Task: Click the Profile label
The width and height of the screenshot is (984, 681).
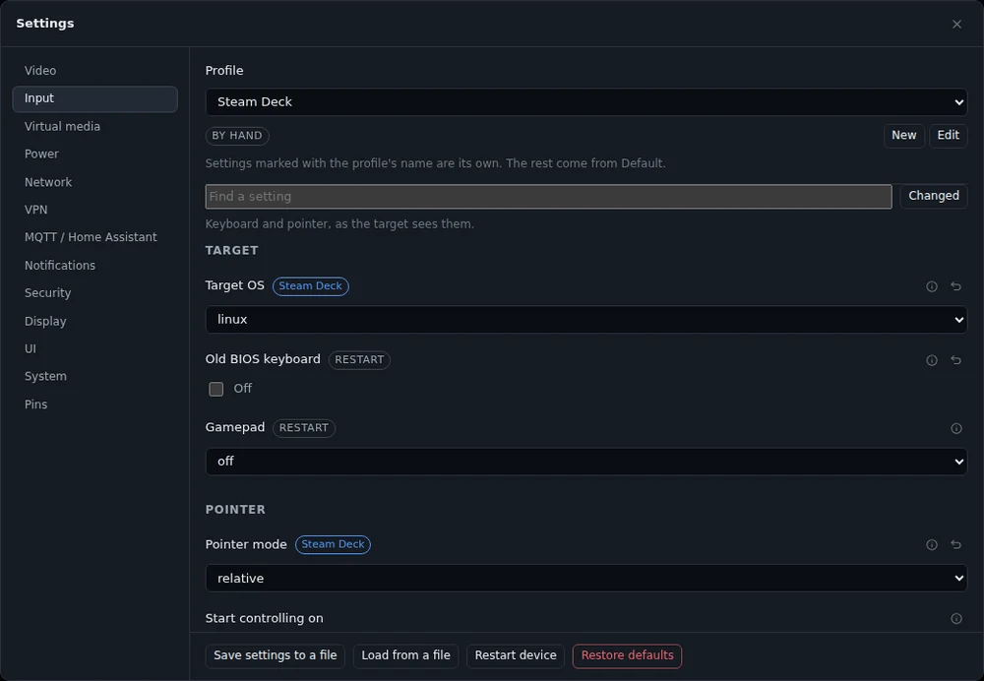Action: click(x=224, y=71)
